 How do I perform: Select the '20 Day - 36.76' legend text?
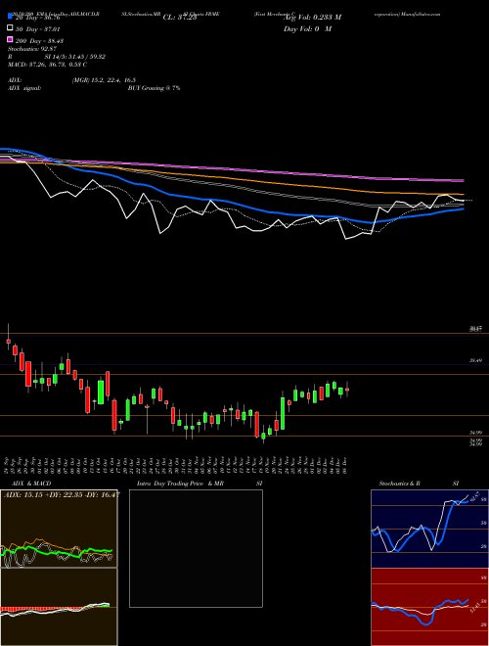click(x=38, y=18)
